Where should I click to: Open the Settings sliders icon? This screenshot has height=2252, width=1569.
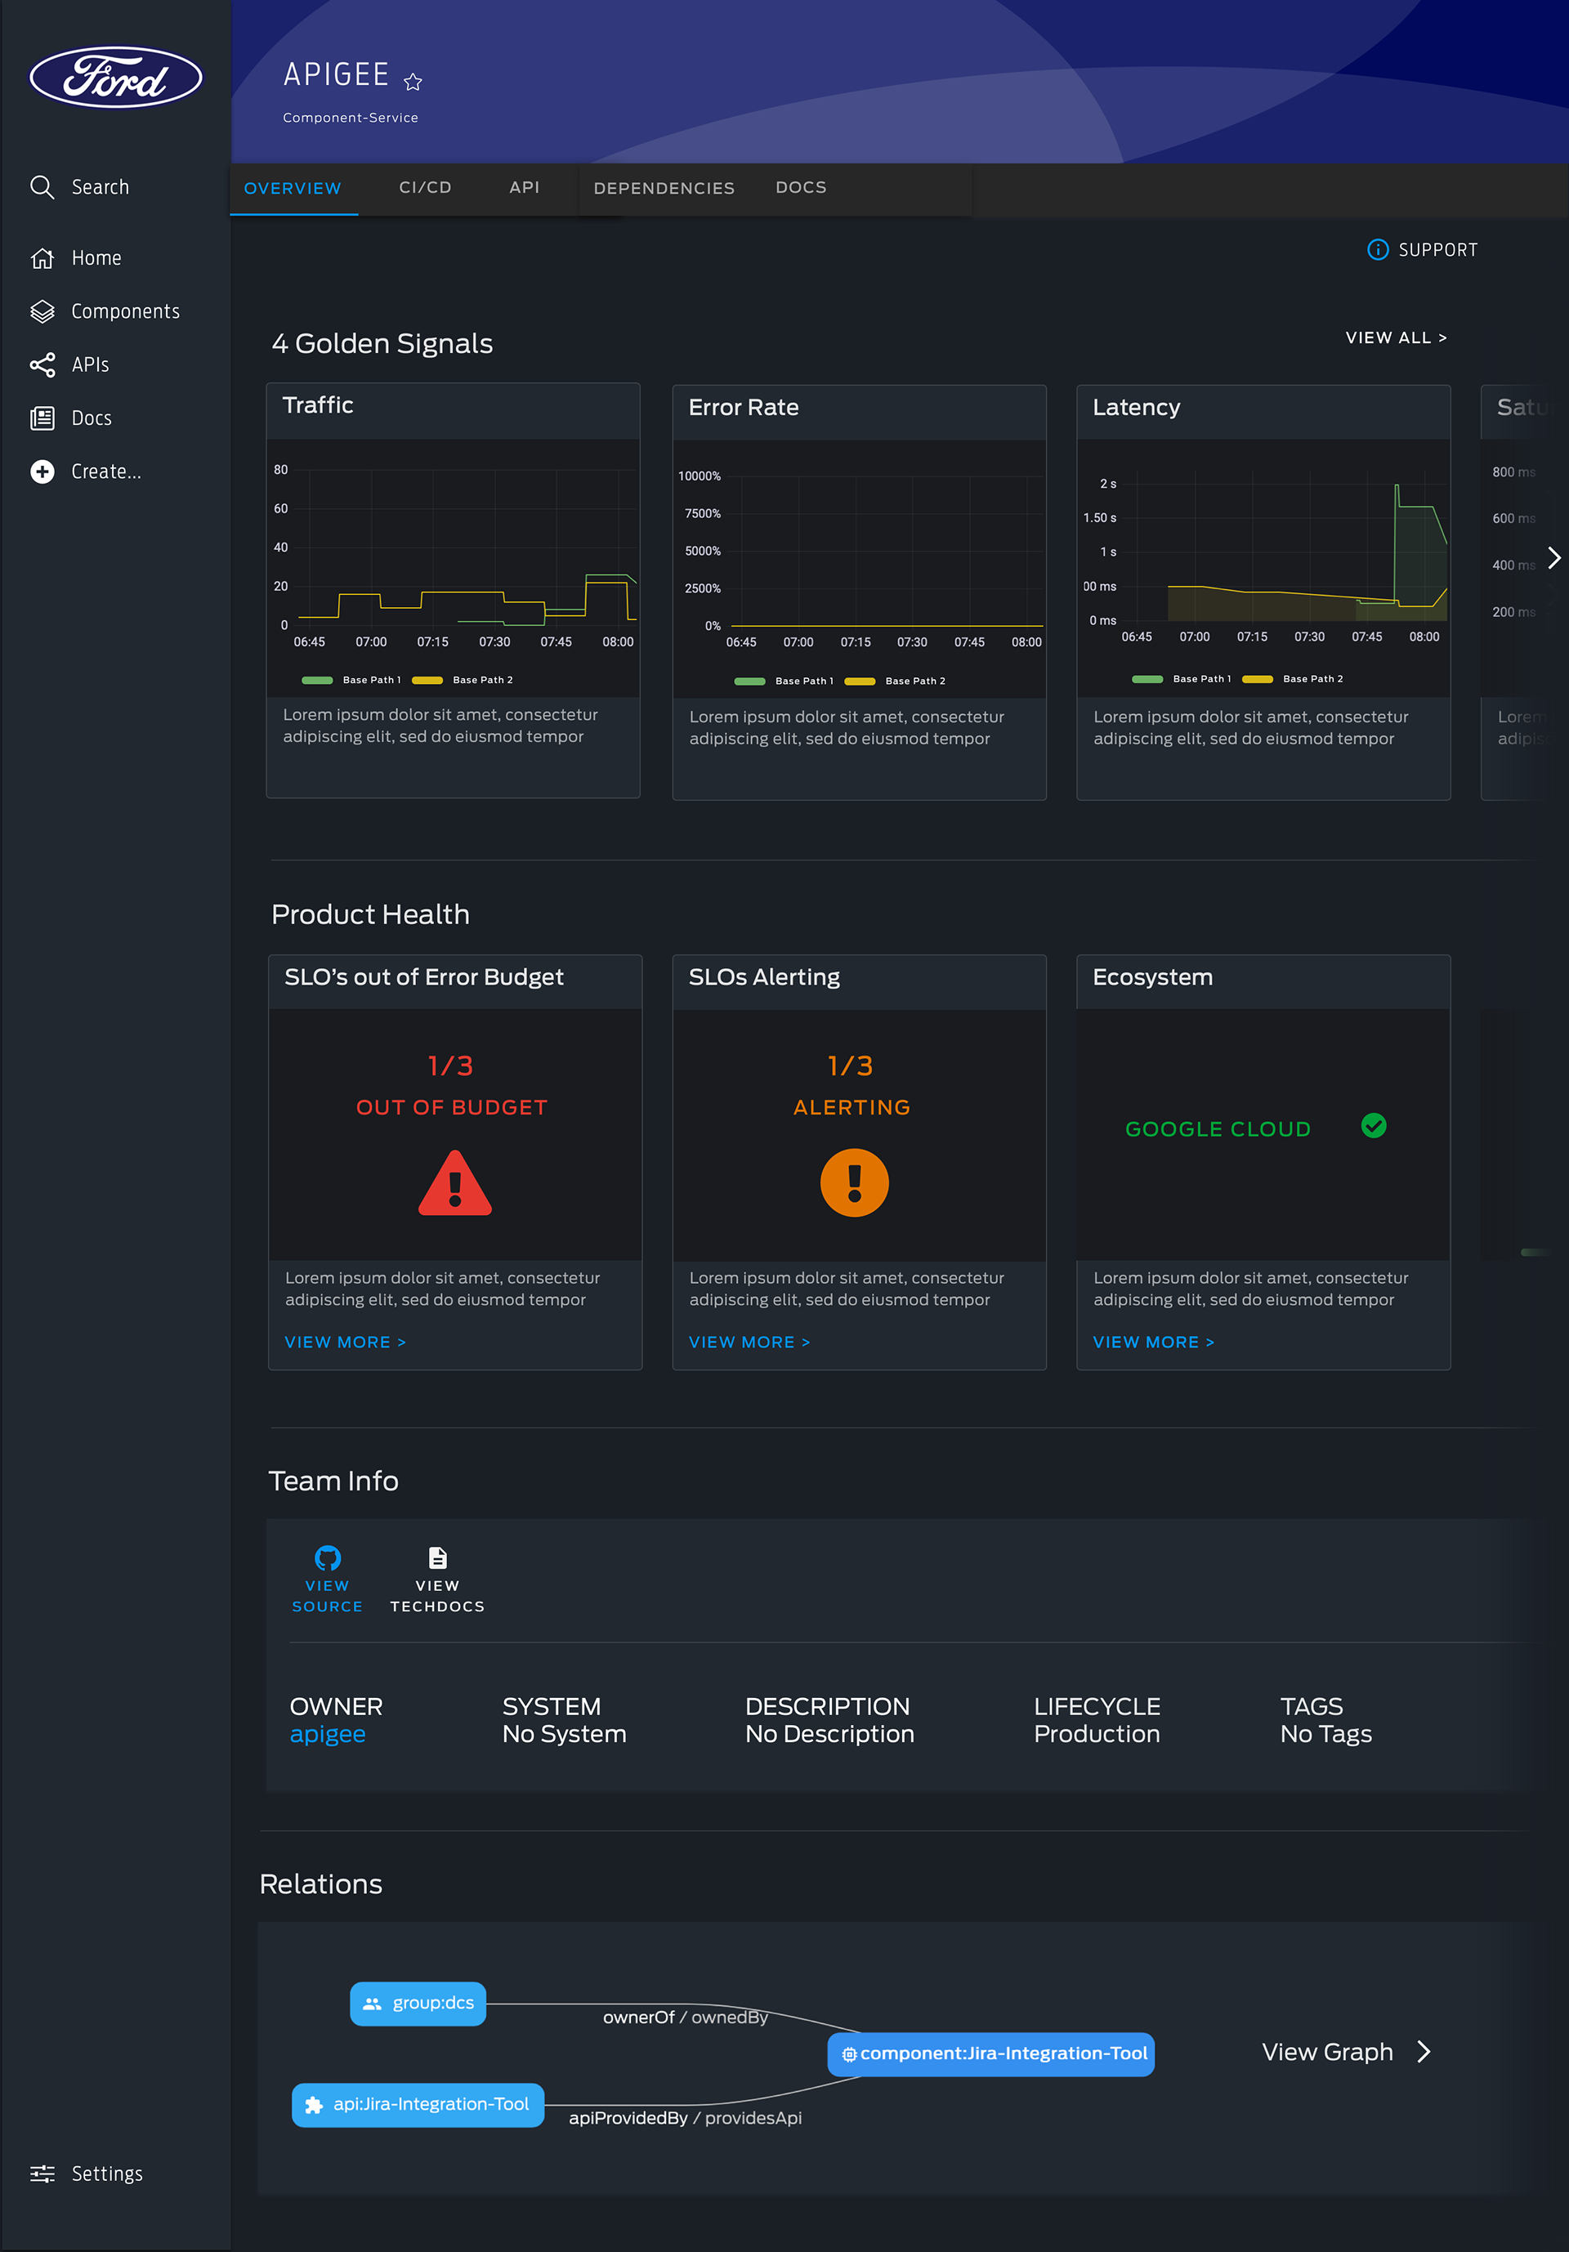[x=42, y=2174]
